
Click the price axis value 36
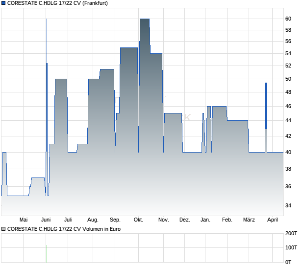pyautogui.click(x=288, y=186)
